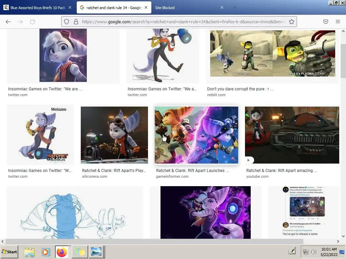Open the Firefox application menu
346x259 pixels.
pos(338,22)
